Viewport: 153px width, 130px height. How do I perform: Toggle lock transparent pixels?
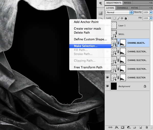coord(114,18)
